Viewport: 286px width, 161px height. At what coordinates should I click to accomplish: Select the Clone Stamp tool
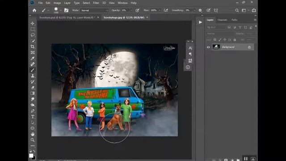(33, 76)
